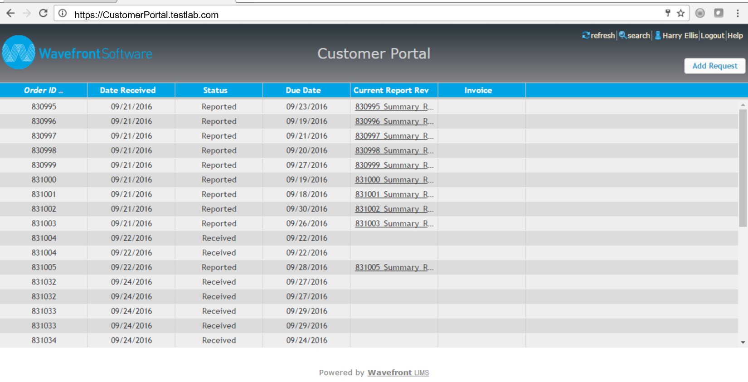Click the portal refresh link

(598, 35)
